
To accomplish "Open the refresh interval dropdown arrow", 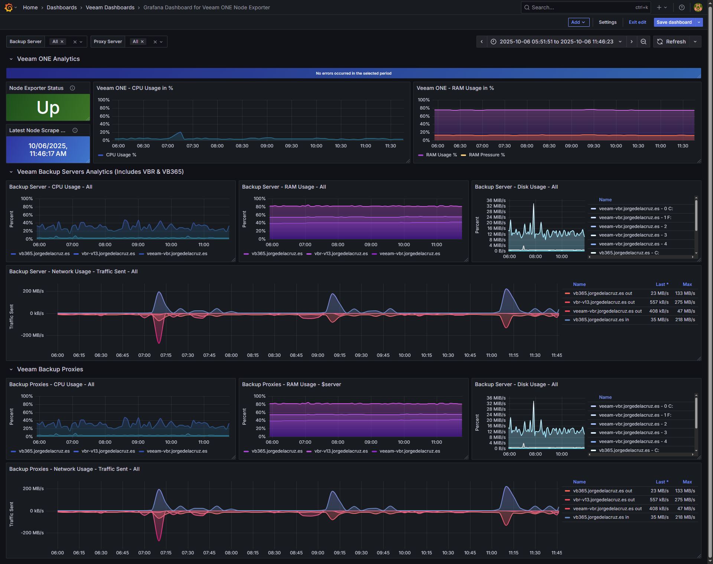I will (695, 42).
